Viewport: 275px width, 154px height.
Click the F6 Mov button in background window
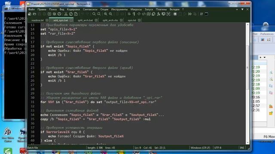pos(269,136)
